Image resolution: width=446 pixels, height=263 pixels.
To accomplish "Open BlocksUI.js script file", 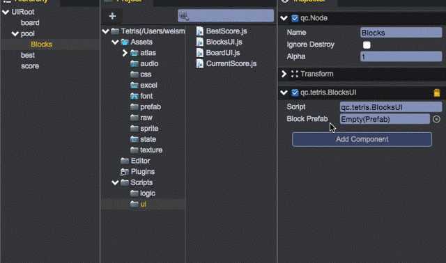I will coord(220,42).
